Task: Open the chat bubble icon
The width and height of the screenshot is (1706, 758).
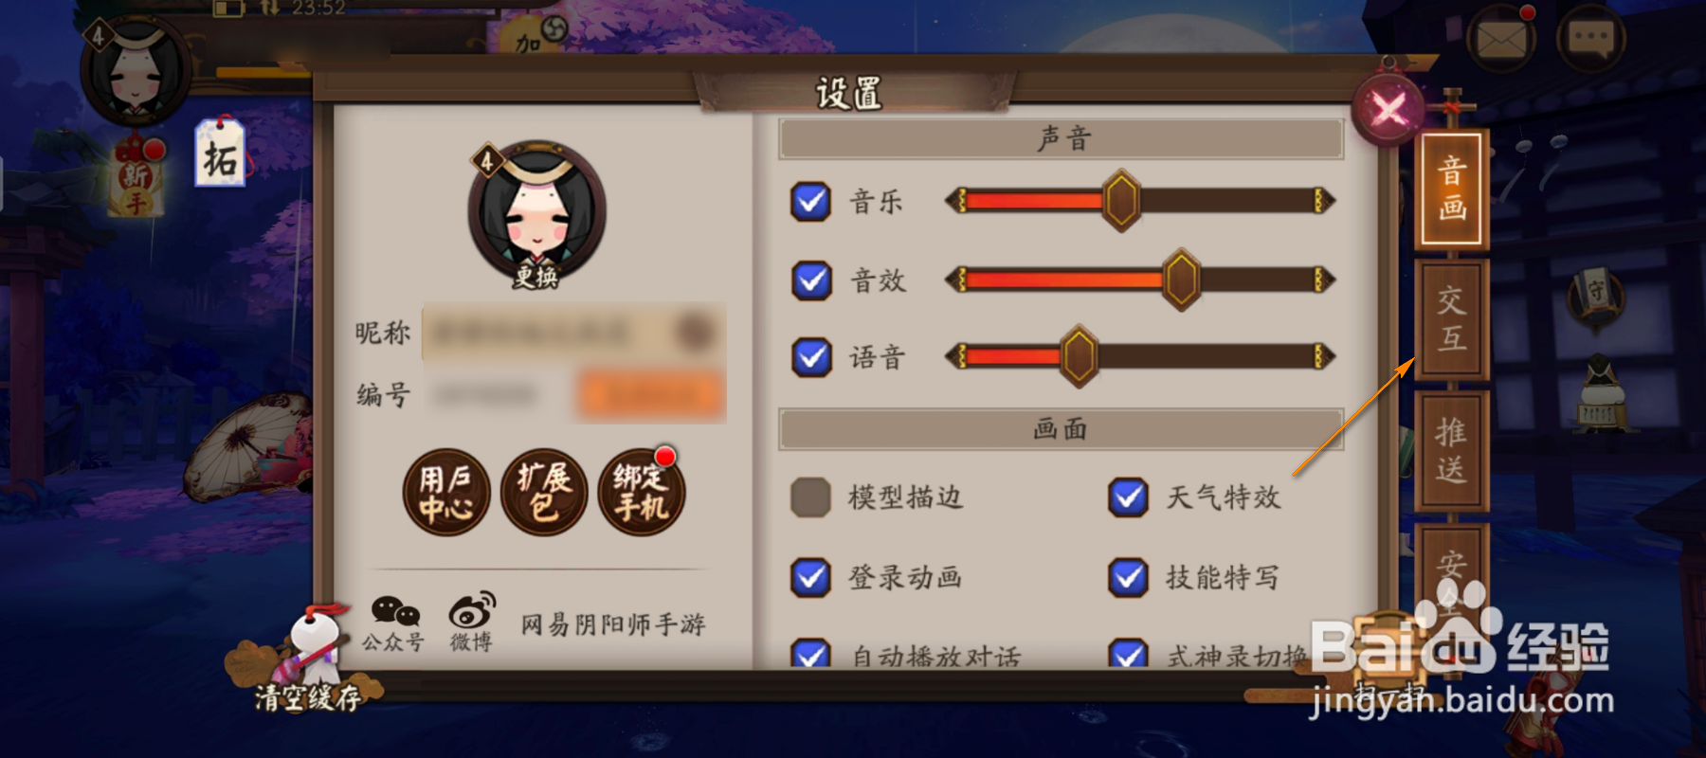Action: point(1590,39)
